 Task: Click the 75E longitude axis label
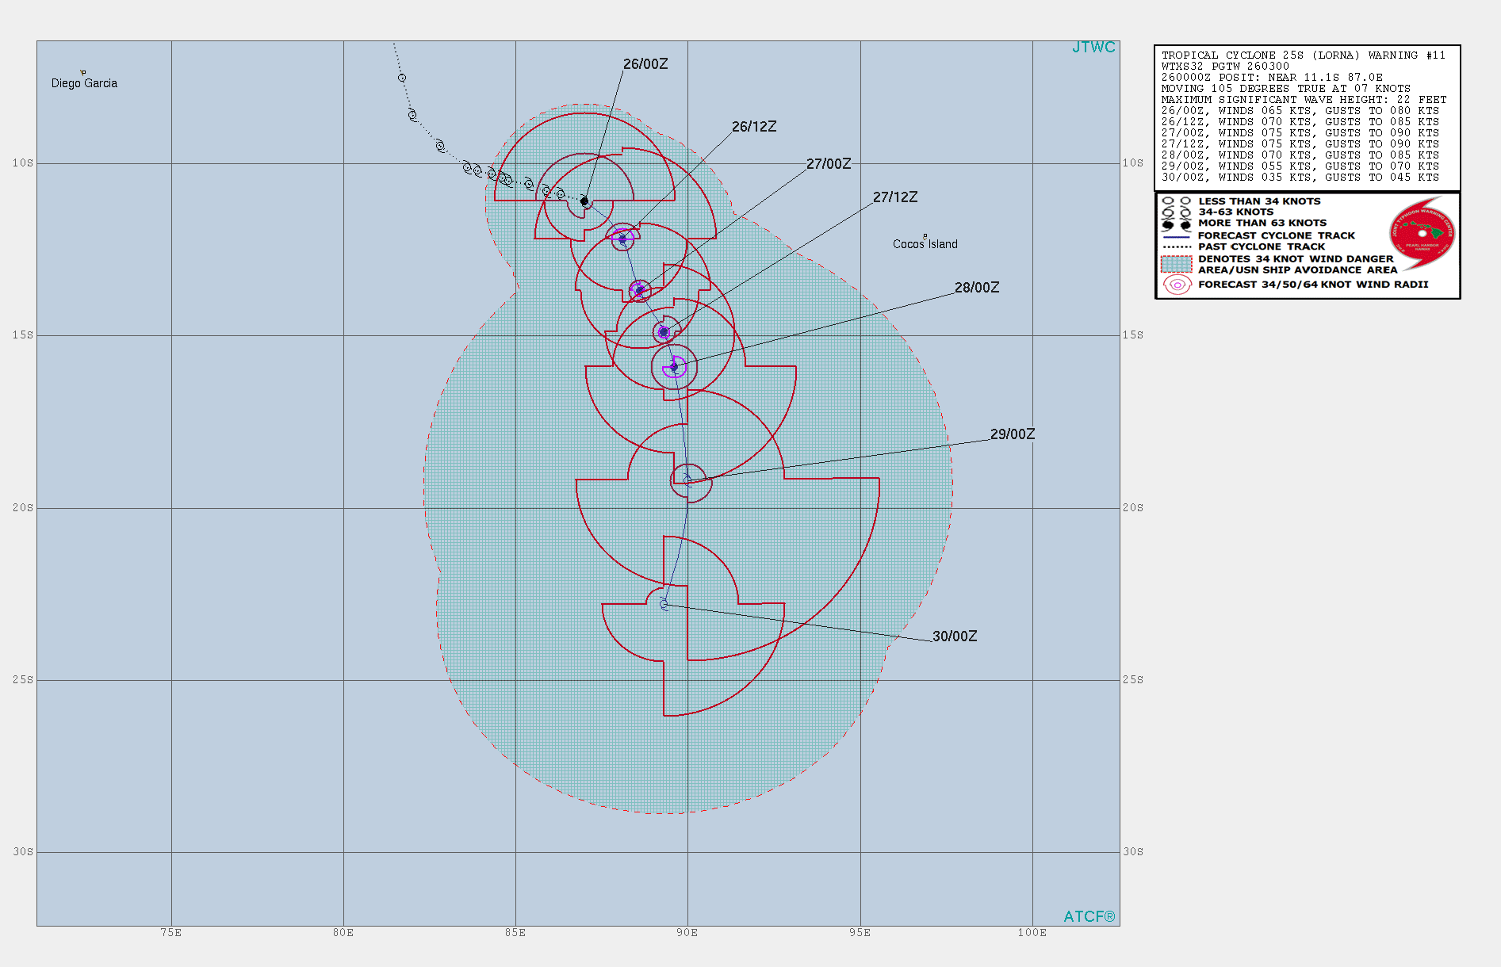tap(171, 933)
